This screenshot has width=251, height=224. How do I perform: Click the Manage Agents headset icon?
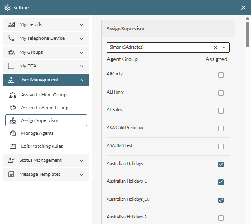[x=13, y=133]
